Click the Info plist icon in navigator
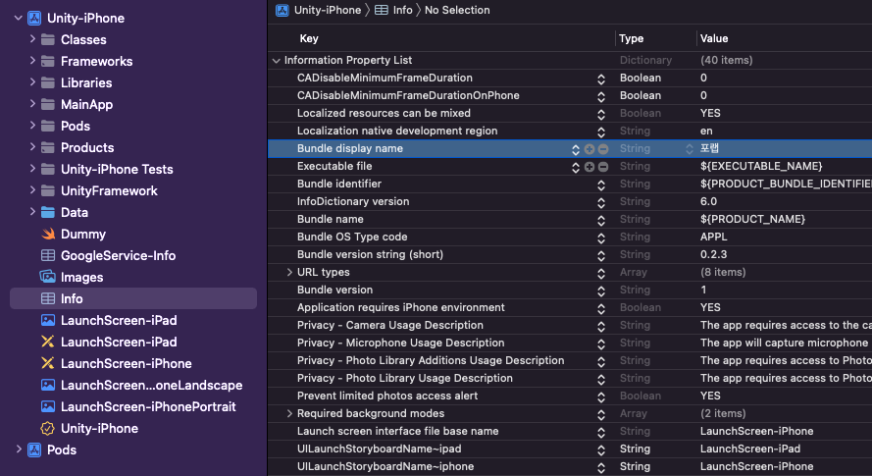Viewport: 872px width, 476px height. [48, 299]
